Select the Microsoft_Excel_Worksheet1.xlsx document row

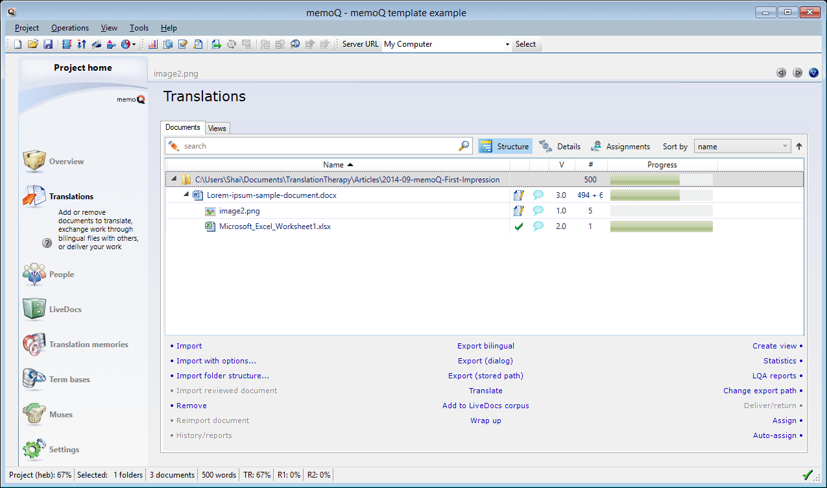[485, 226]
